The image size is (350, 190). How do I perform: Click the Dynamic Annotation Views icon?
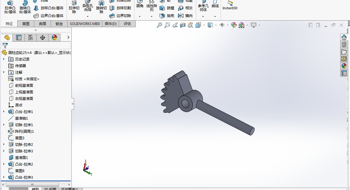coord(190,25)
